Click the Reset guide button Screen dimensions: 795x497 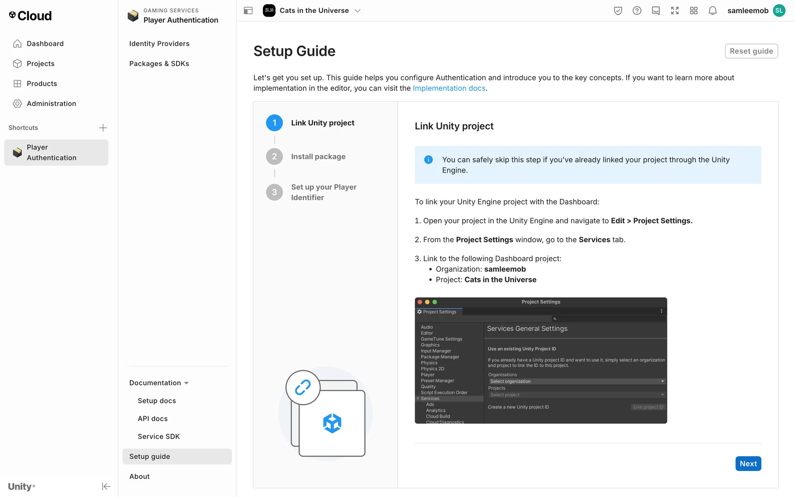[751, 51]
